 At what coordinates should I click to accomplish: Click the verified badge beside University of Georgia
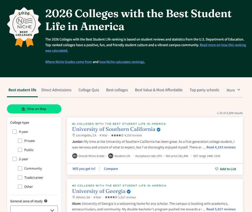129,192
